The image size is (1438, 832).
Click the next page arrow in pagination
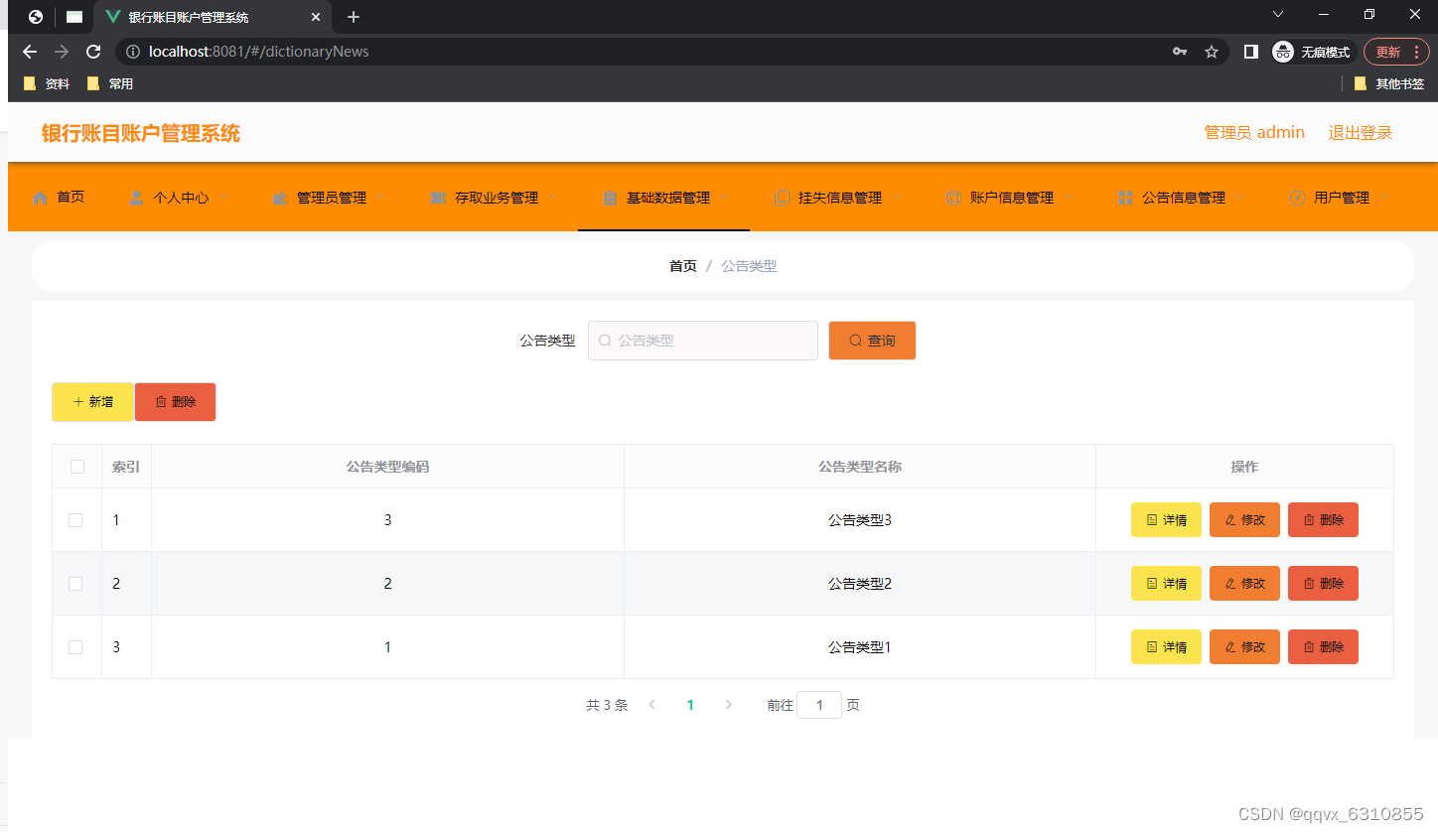pos(729,705)
